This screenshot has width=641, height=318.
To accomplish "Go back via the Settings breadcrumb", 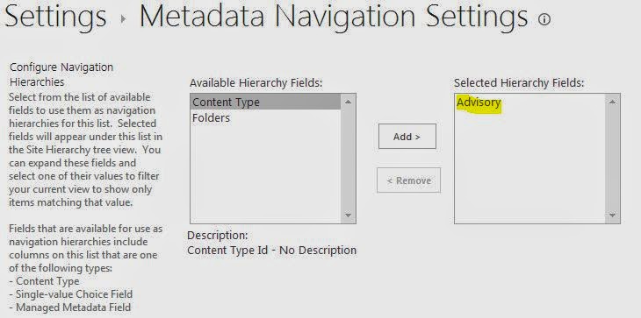I will pos(55,17).
